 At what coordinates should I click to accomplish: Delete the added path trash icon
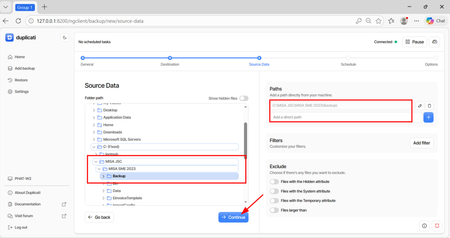429,106
